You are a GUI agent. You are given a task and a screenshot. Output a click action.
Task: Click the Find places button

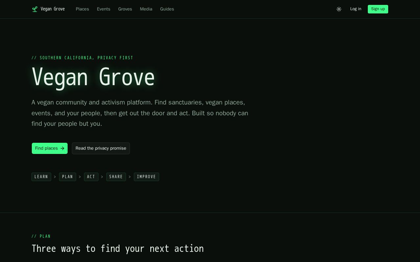click(x=50, y=148)
